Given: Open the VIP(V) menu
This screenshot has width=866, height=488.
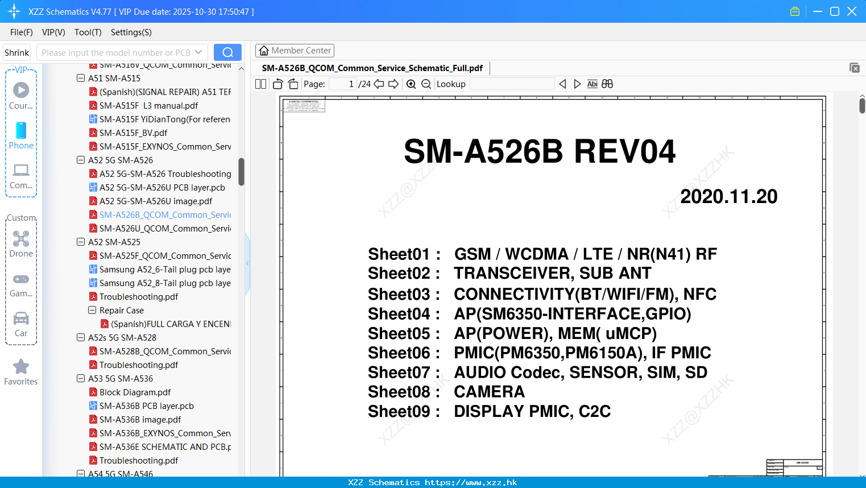Looking at the screenshot, I should (53, 32).
